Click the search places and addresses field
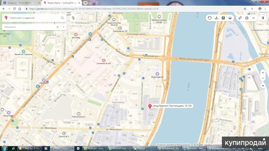 pos(34,18)
